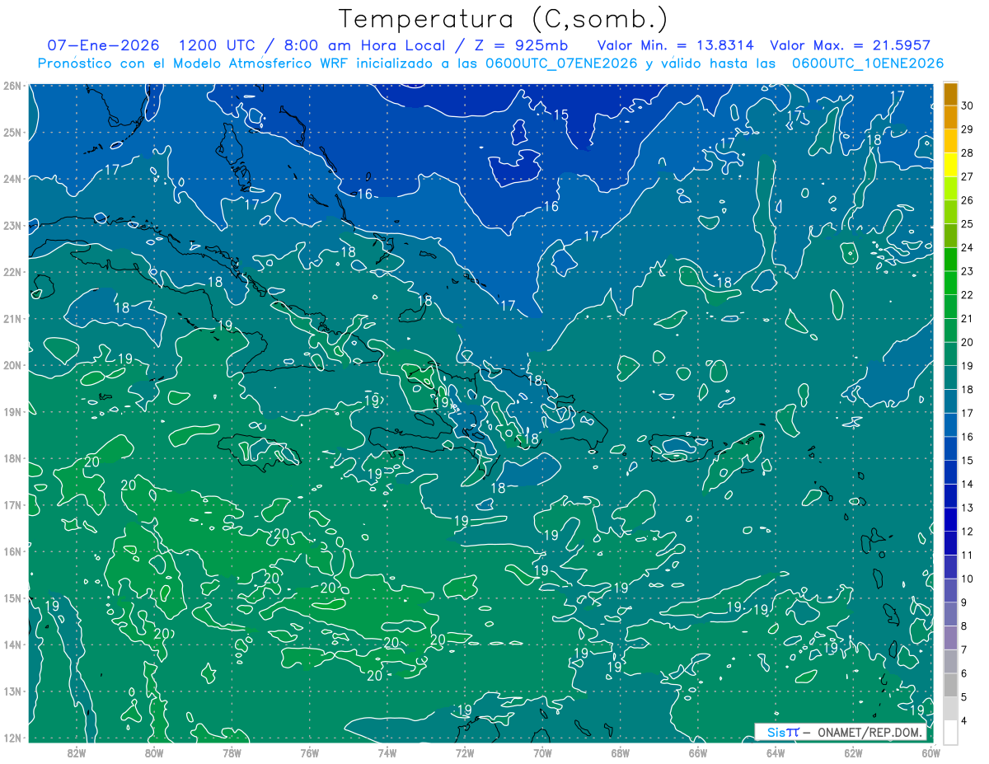This screenshot has height=764, width=989.
Task: Click the '72W' longitude axis label
Action: click(465, 752)
